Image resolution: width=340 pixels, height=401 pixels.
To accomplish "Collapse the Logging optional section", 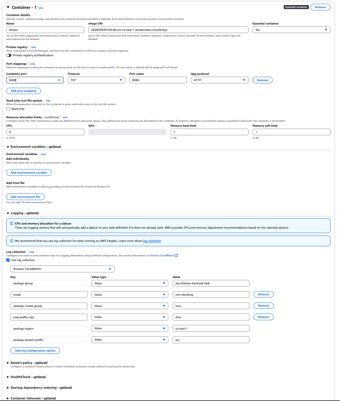I will (8, 213).
